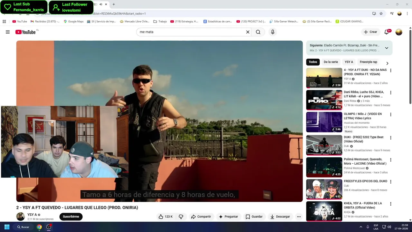Select the YSY A filter chip
412x232 pixels.
point(349,62)
